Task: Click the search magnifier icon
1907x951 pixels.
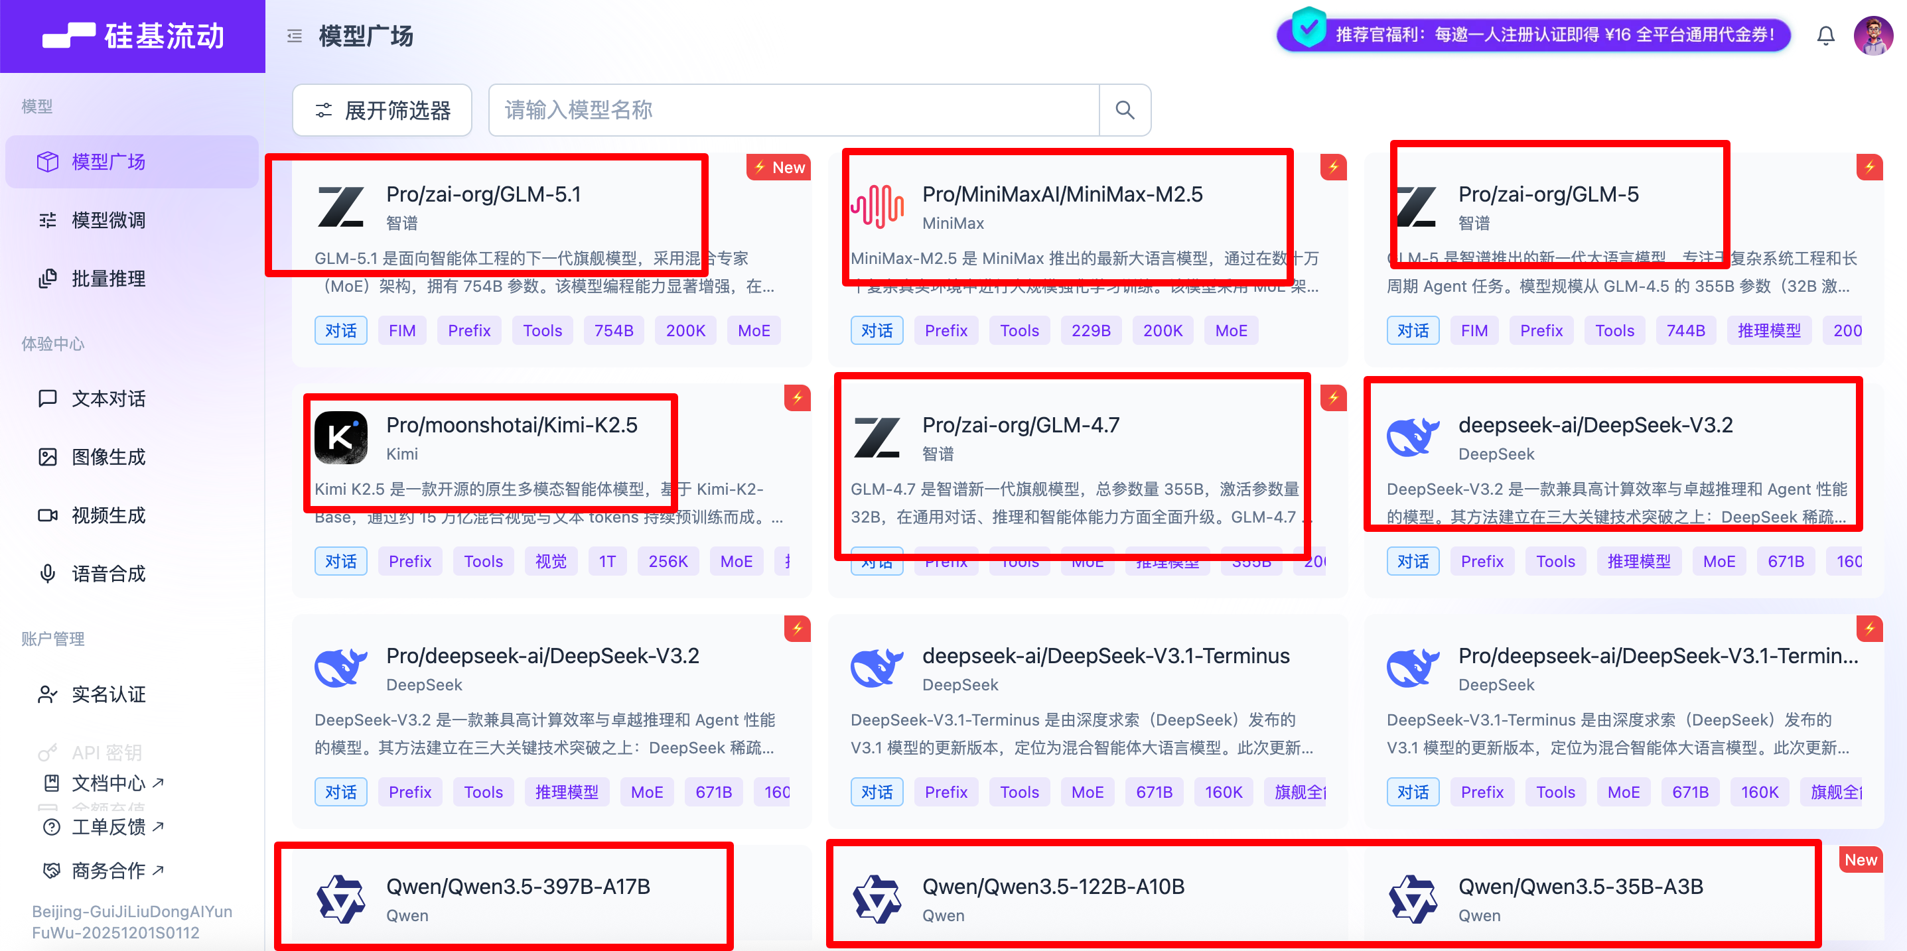Action: (x=1125, y=110)
